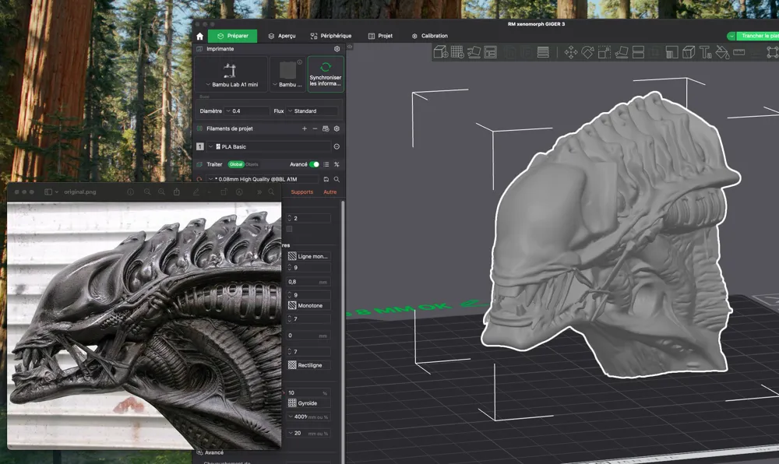The height and width of the screenshot is (464, 779).
Task: Open the Autre settings tab
Action: click(330, 192)
